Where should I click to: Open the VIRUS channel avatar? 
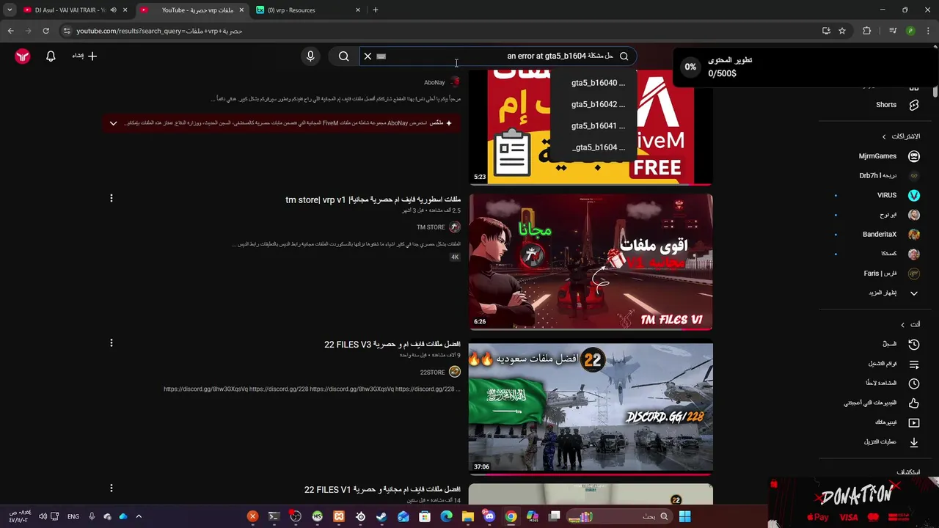(x=914, y=195)
